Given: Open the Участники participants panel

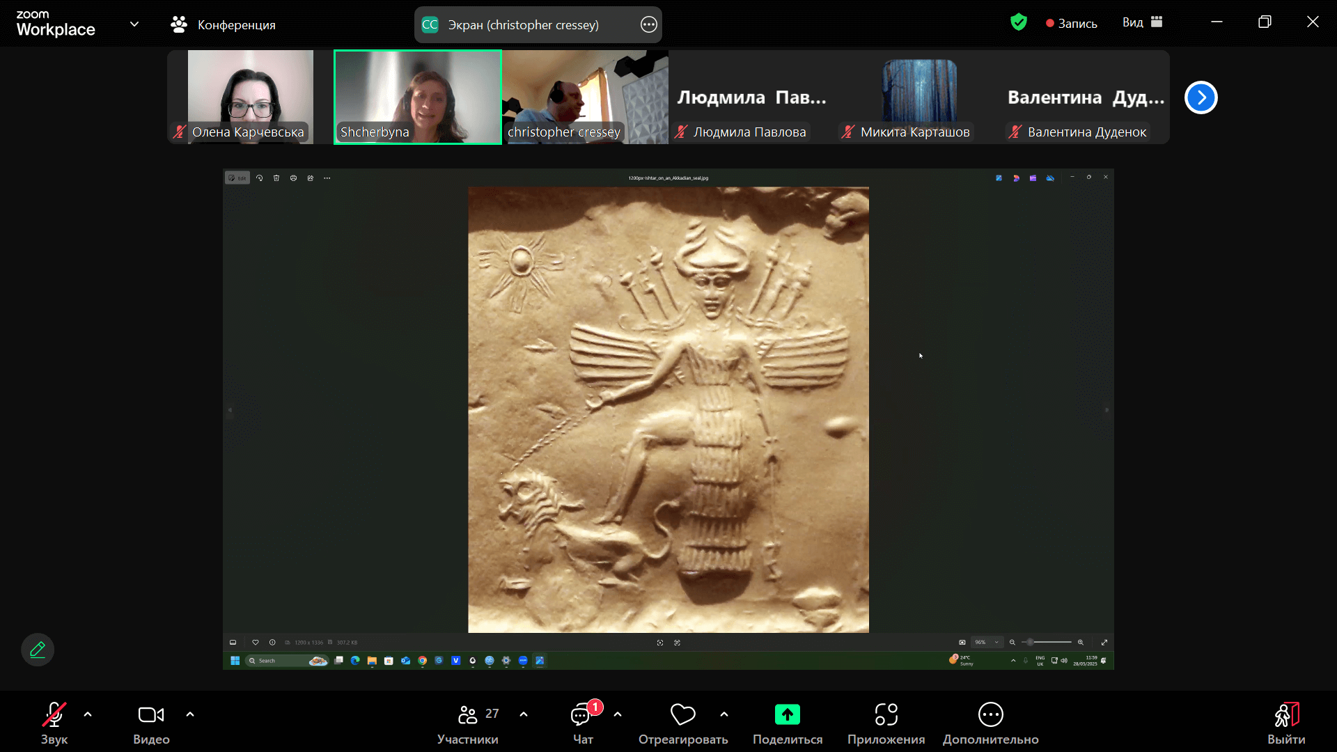Looking at the screenshot, I should tap(468, 715).
